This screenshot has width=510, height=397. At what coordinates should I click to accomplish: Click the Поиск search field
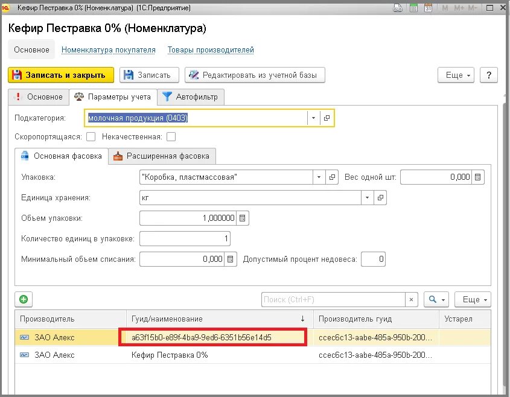point(333,299)
